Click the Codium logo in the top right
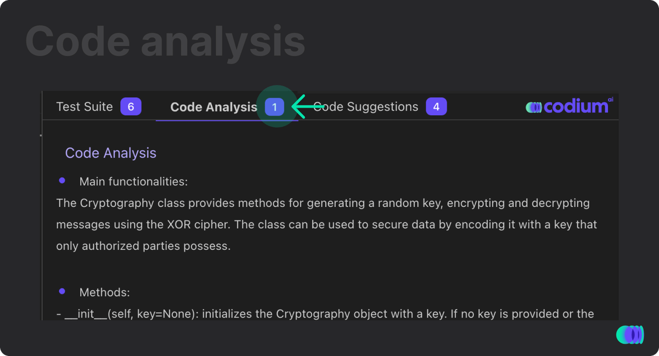 point(569,106)
